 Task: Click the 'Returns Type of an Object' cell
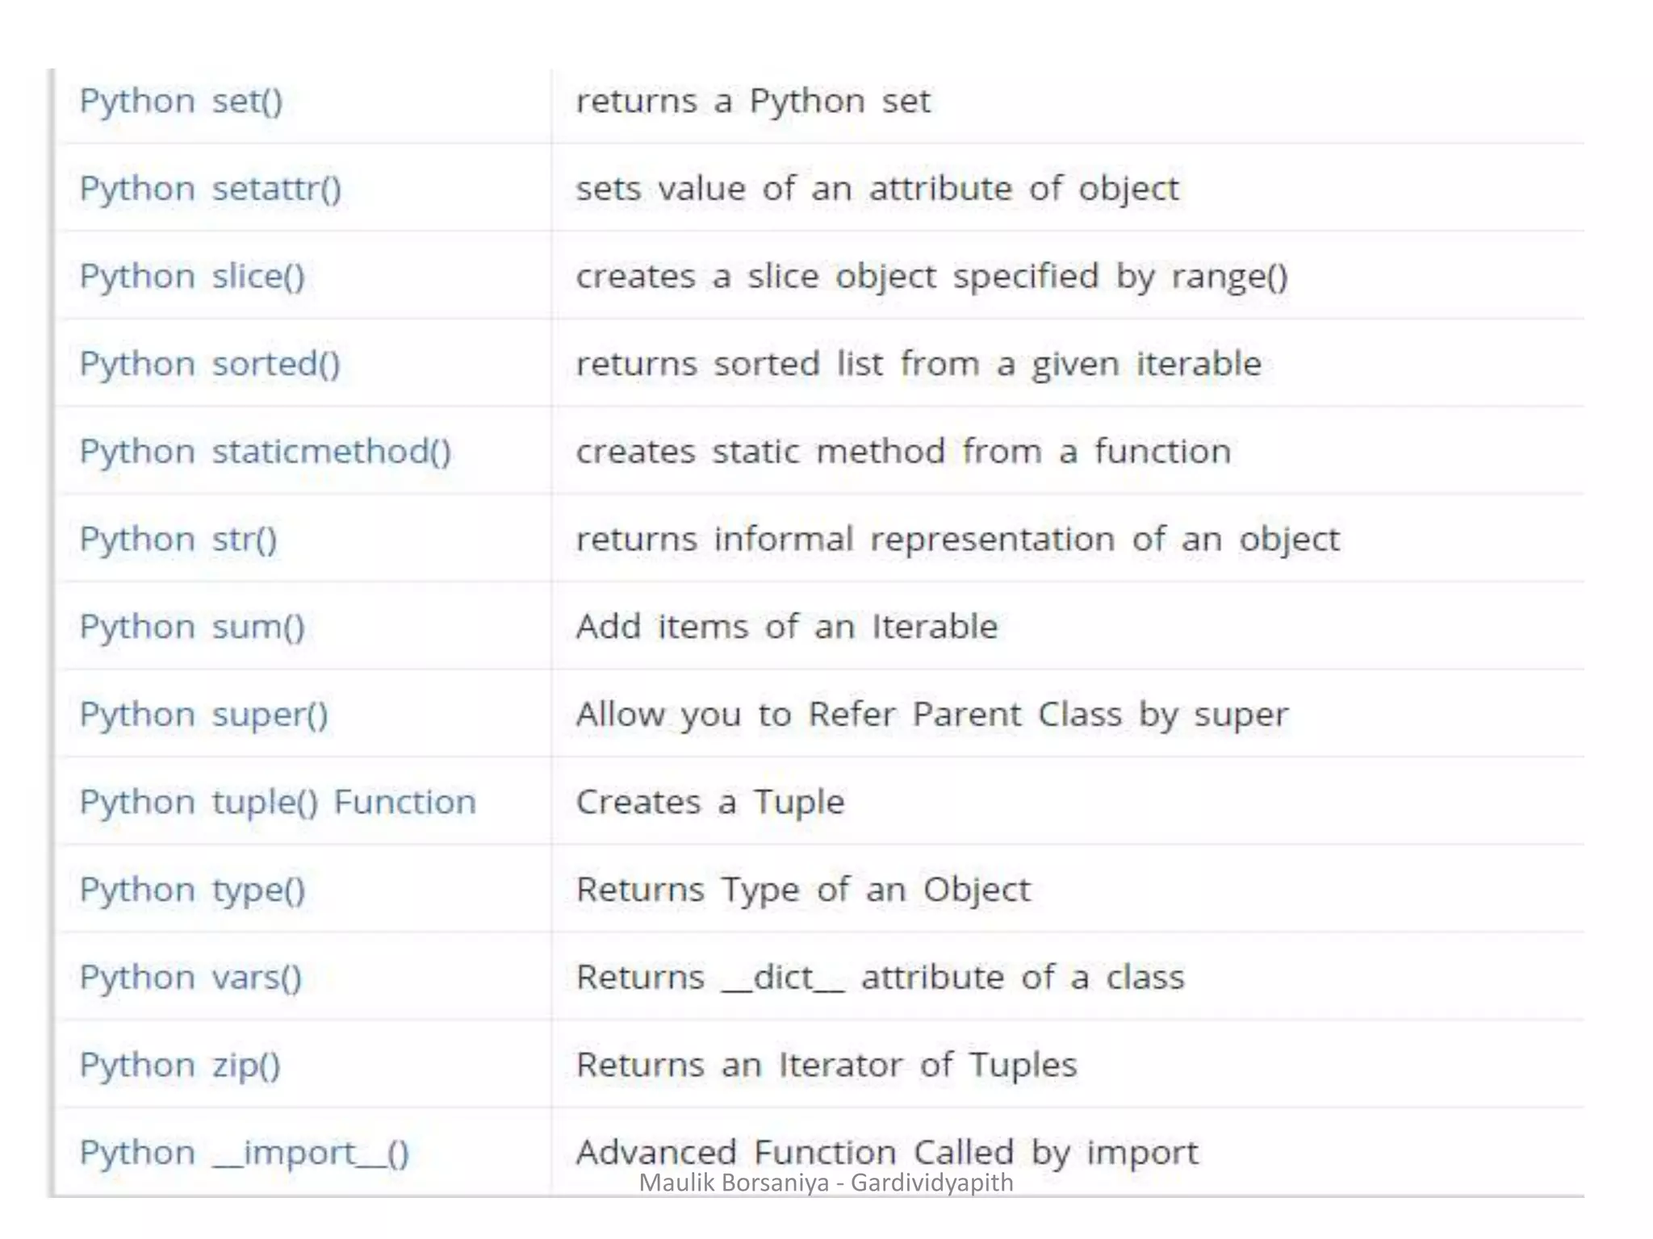tap(802, 891)
